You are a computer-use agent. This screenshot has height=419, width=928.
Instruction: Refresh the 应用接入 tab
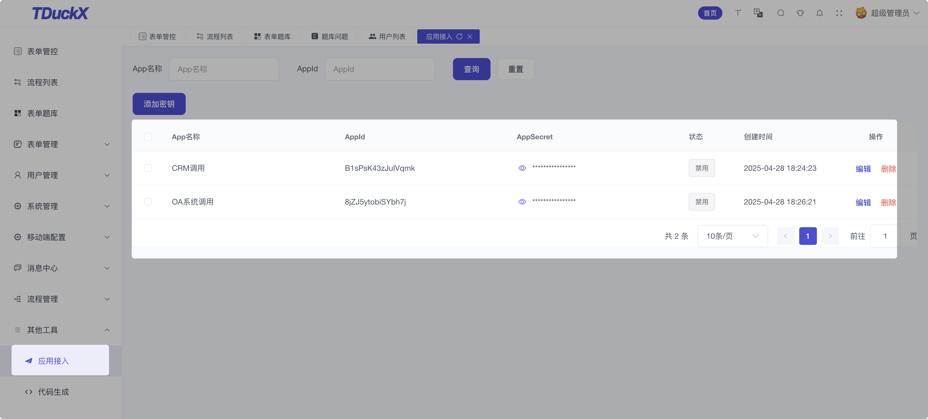[459, 36]
